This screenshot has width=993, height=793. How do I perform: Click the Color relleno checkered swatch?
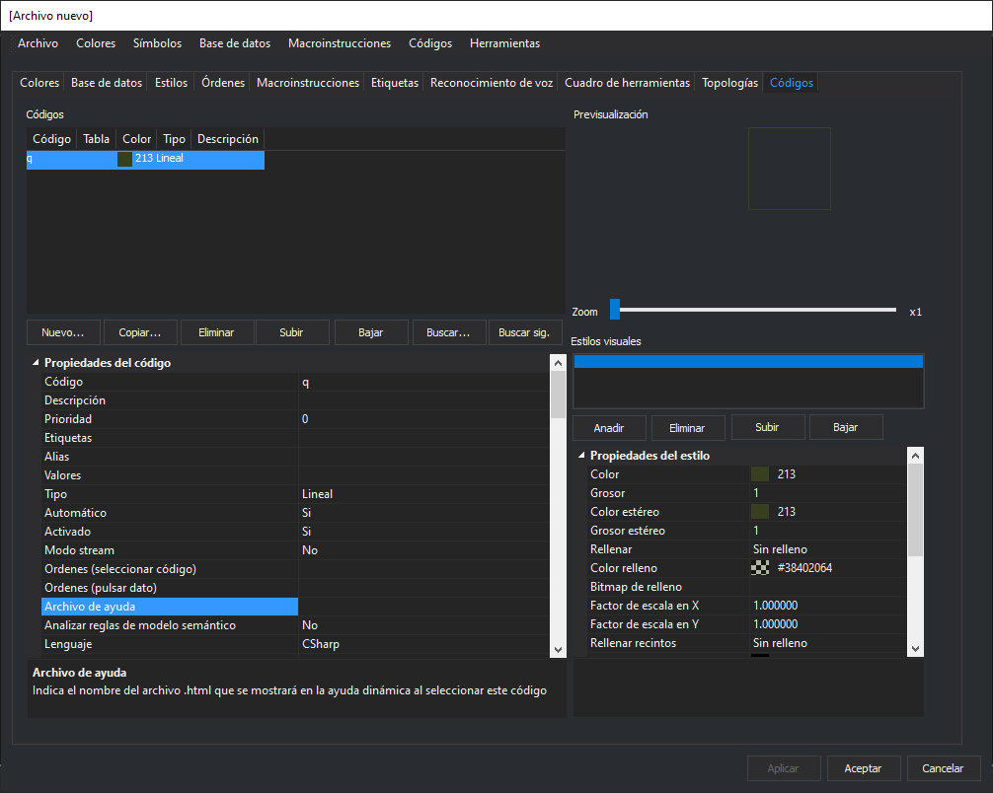point(760,568)
